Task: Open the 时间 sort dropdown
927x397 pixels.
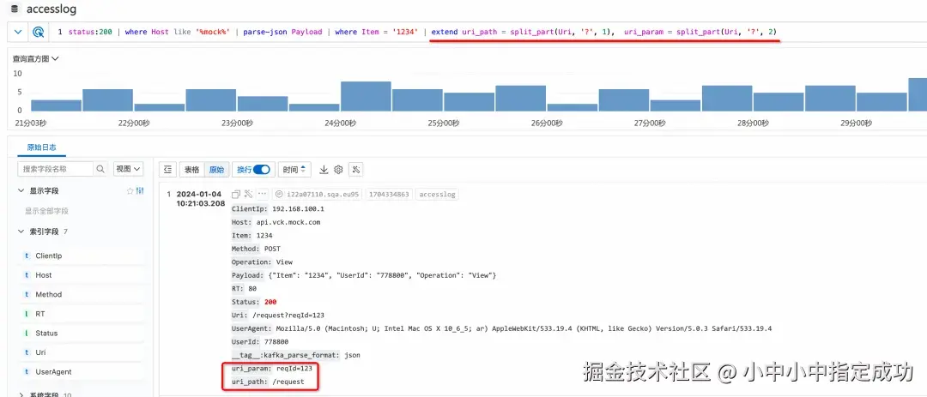Action: pyautogui.click(x=294, y=170)
